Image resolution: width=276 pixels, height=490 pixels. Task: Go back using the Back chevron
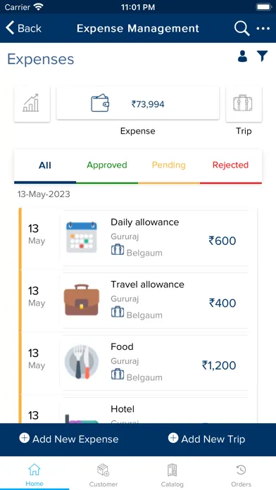click(x=23, y=28)
